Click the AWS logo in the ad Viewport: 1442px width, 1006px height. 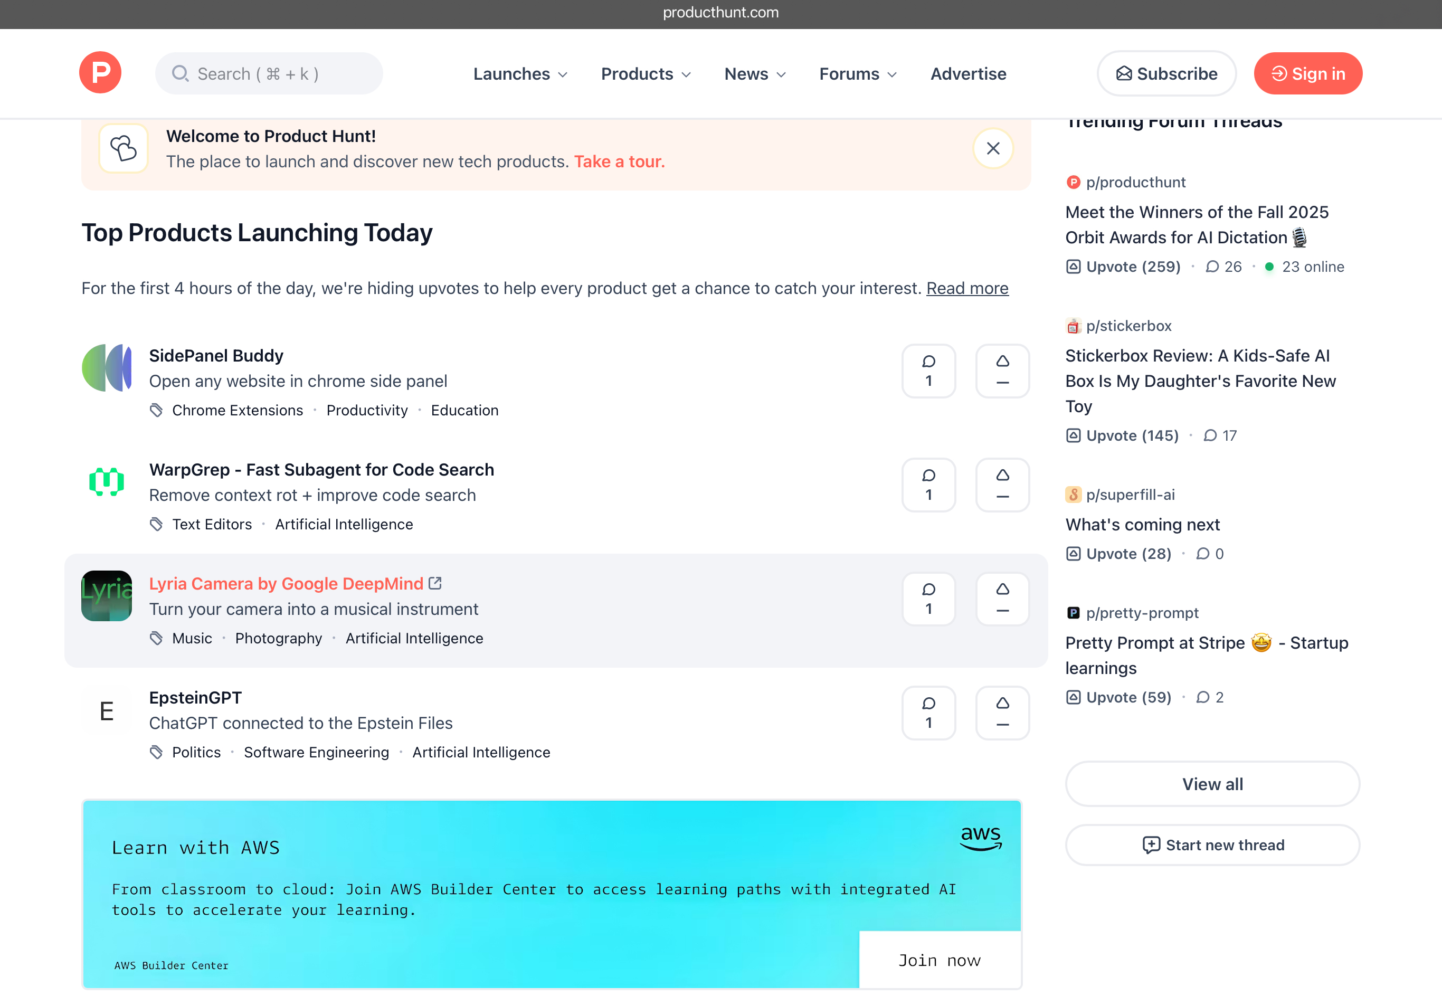coord(980,838)
